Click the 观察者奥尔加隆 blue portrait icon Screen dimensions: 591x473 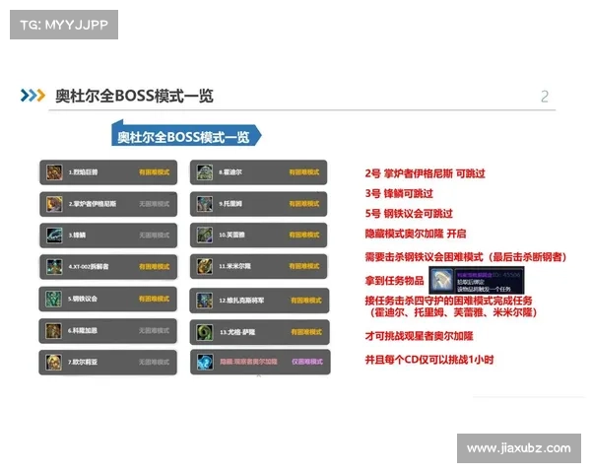[x=205, y=362]
